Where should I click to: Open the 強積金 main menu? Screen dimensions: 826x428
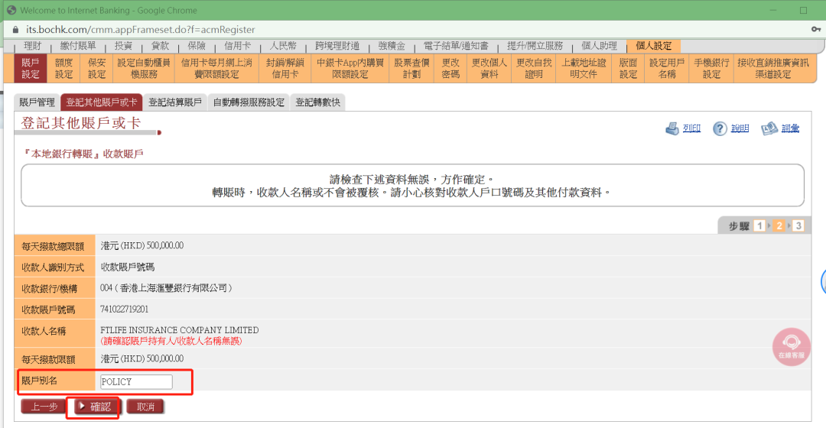point(392,46)
